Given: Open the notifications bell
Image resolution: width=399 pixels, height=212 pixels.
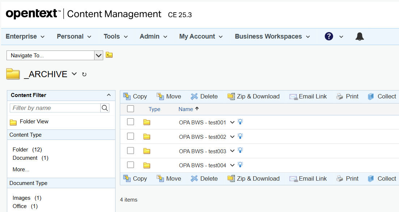Looking at the screenshot, I should (x=360, y=36).
